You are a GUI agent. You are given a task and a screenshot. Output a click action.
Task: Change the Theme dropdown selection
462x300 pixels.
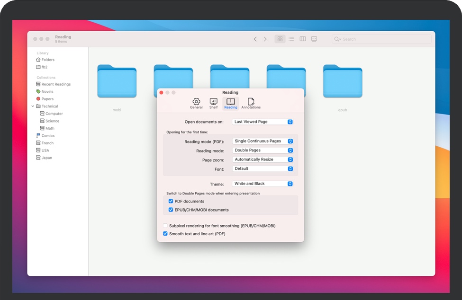(263, 184)
